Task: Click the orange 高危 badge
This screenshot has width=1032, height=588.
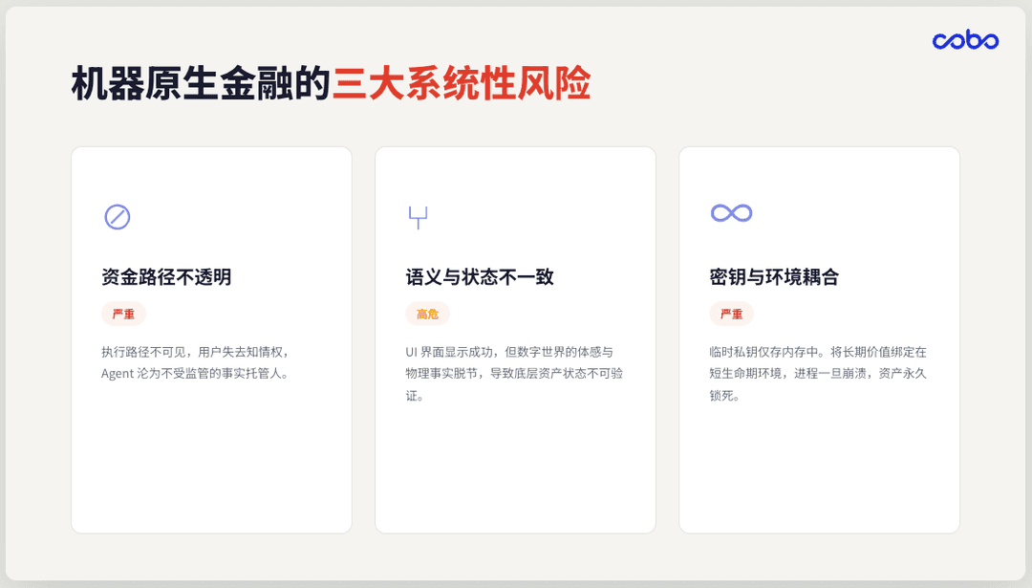Action: coord(427,314)
